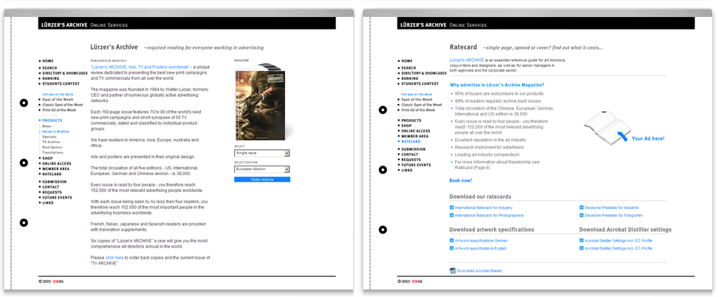The height and width of the screenshot is (297, 721).
Task: Open SEARCH in the Ratecard page menu
Action: click(x=409, y=68)
